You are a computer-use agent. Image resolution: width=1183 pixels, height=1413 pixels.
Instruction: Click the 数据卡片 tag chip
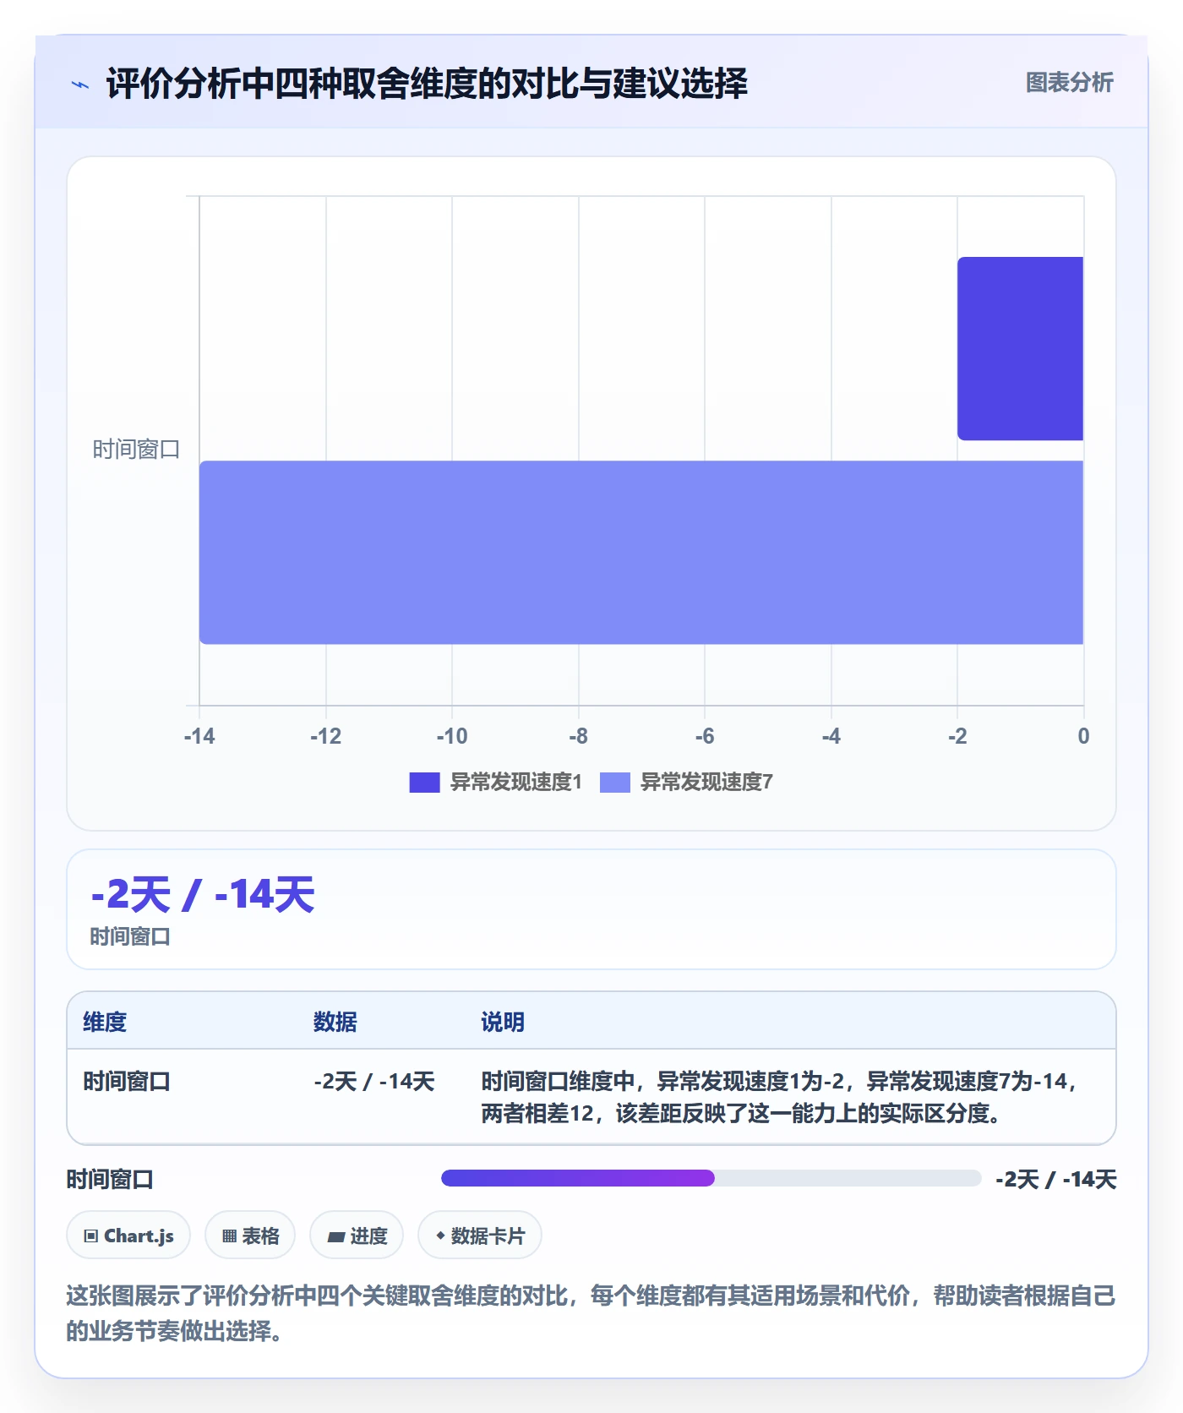(x=480, y=1236)
